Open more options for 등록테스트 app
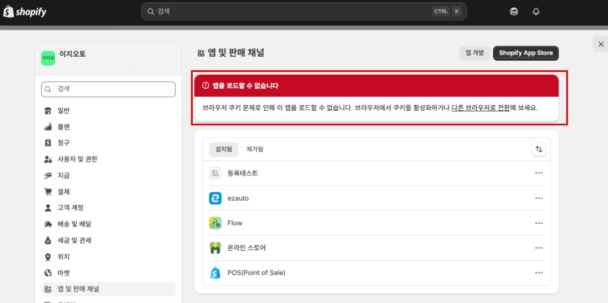The height and width of the screenshot is (303, 608). (x=539, y=173)
